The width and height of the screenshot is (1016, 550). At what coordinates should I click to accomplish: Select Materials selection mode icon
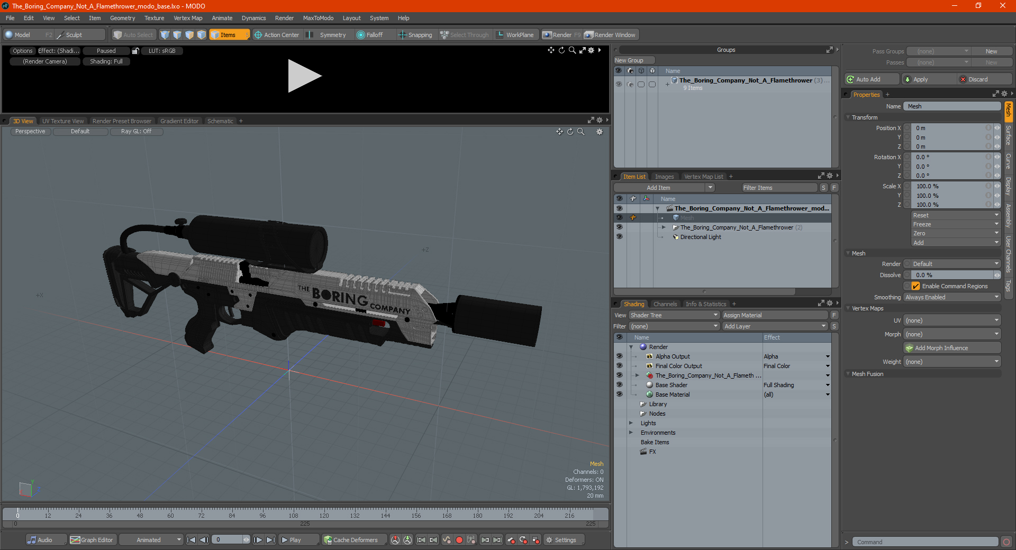point(202,35)
